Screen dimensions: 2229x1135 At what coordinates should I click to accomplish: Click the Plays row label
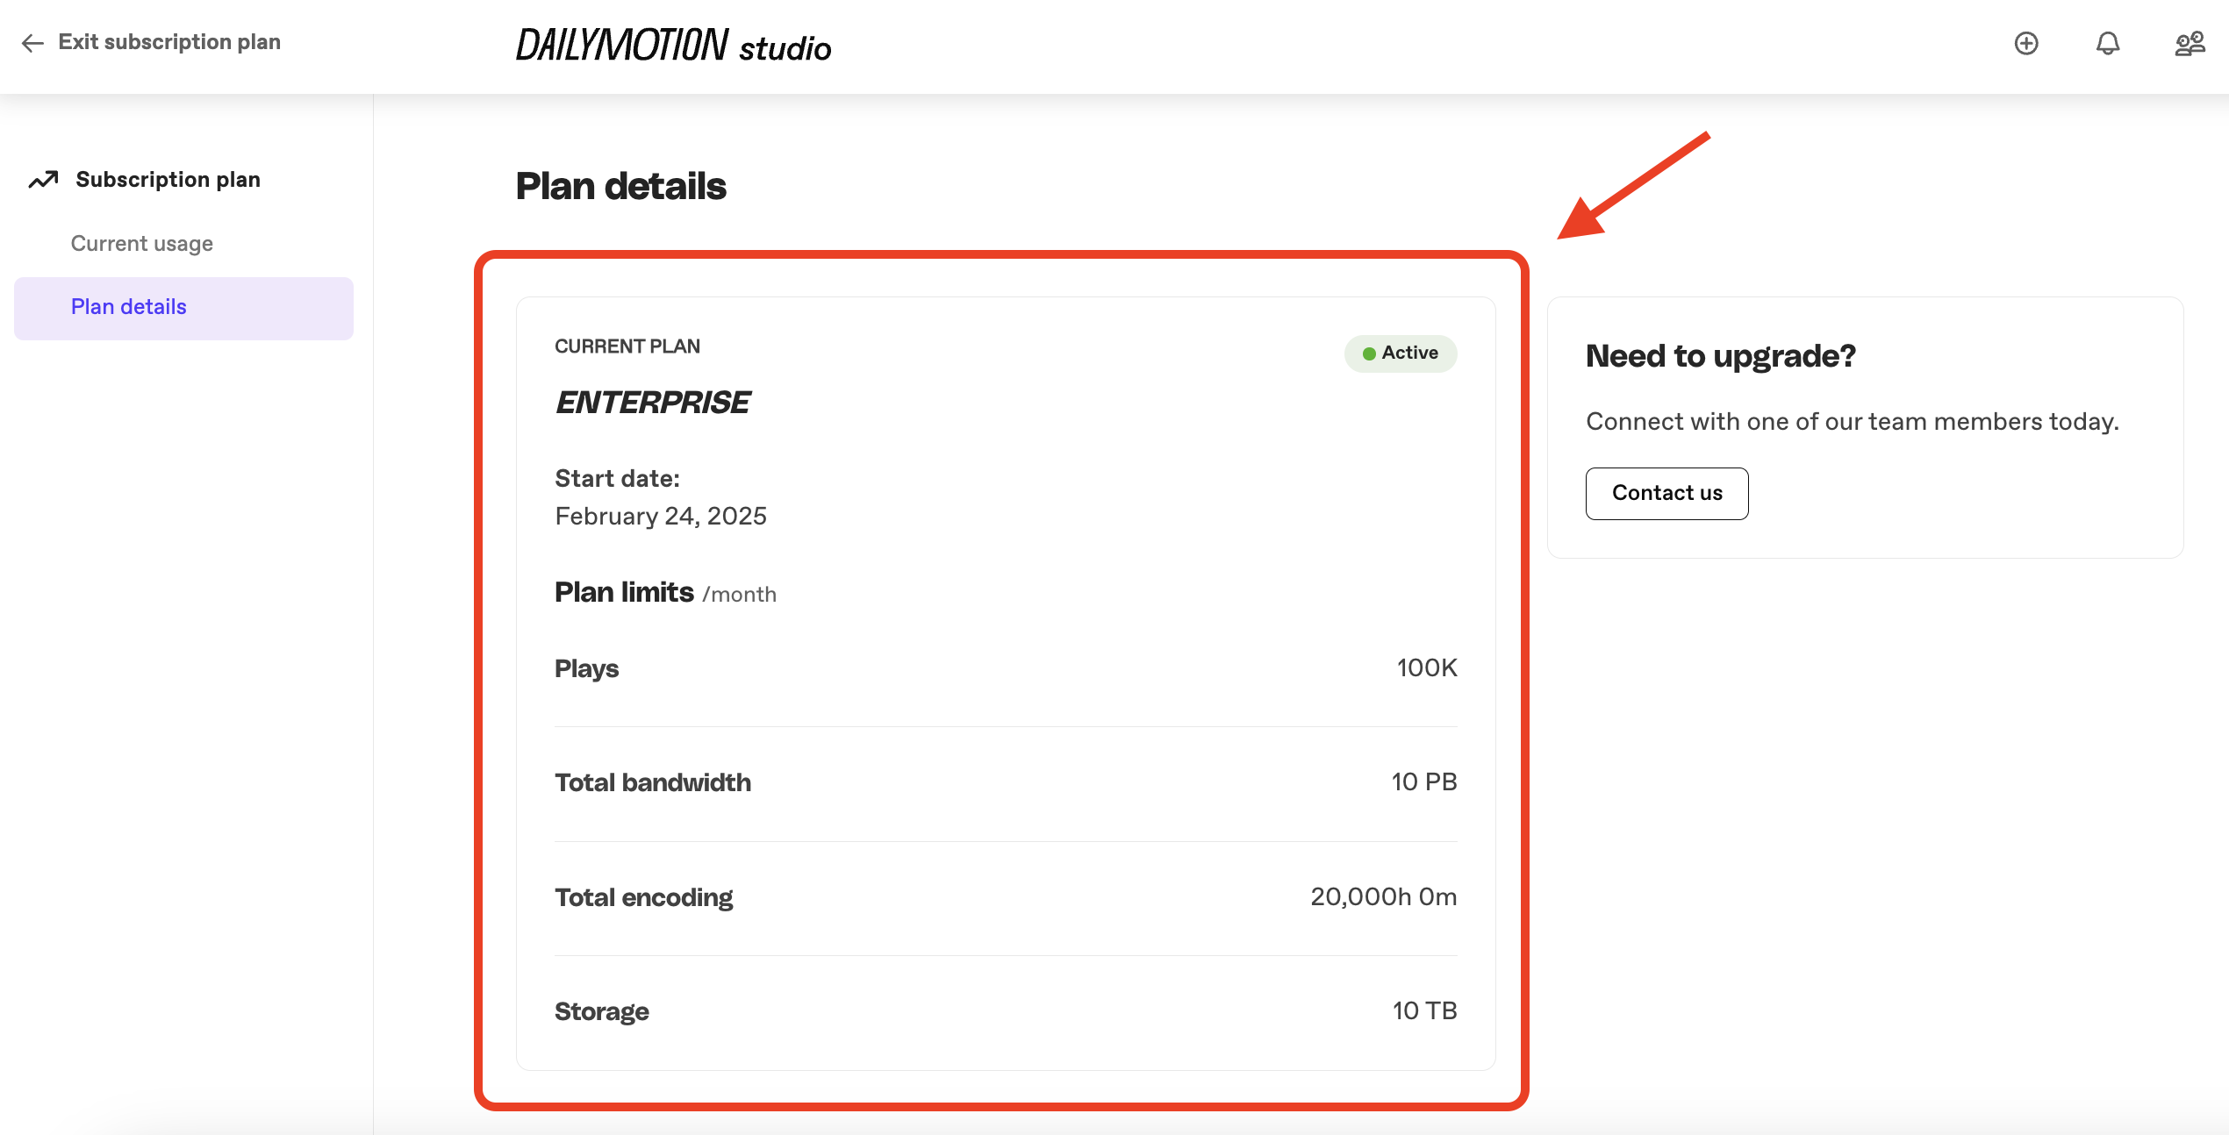coord(586,668)
